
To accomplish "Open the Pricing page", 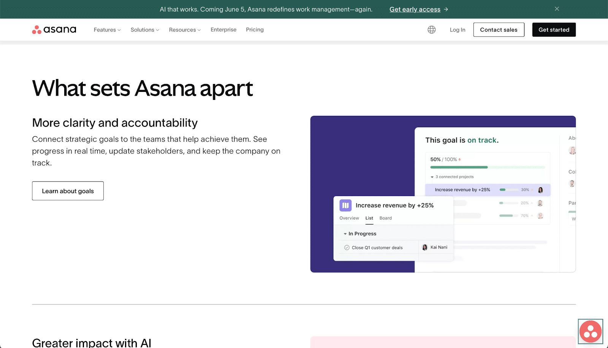I will (x=255, y=30).
